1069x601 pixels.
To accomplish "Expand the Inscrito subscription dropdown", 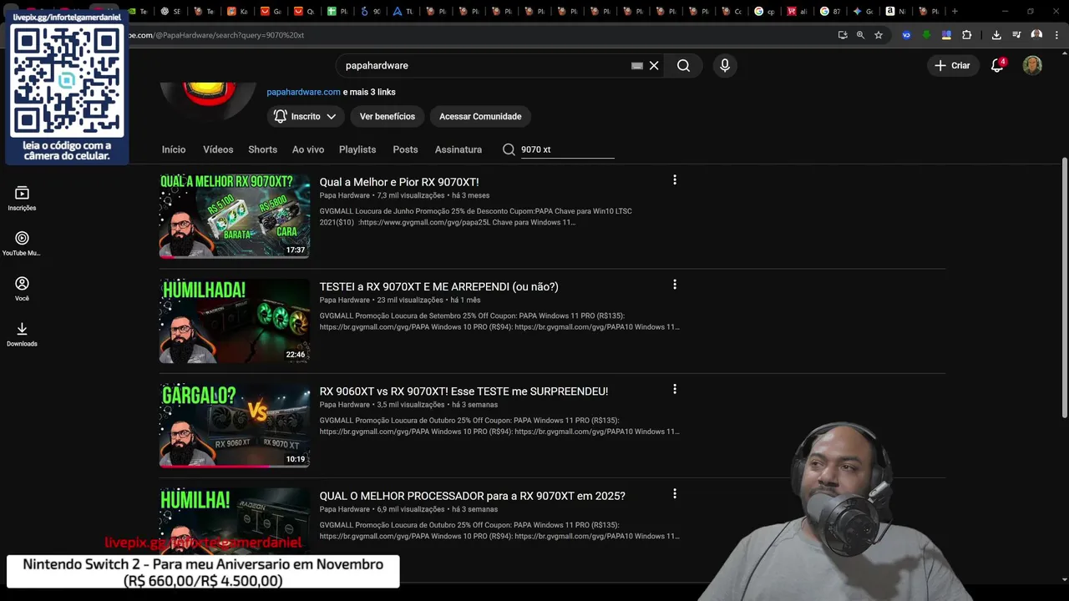I will pyautogui.click(x=306, y=117).
